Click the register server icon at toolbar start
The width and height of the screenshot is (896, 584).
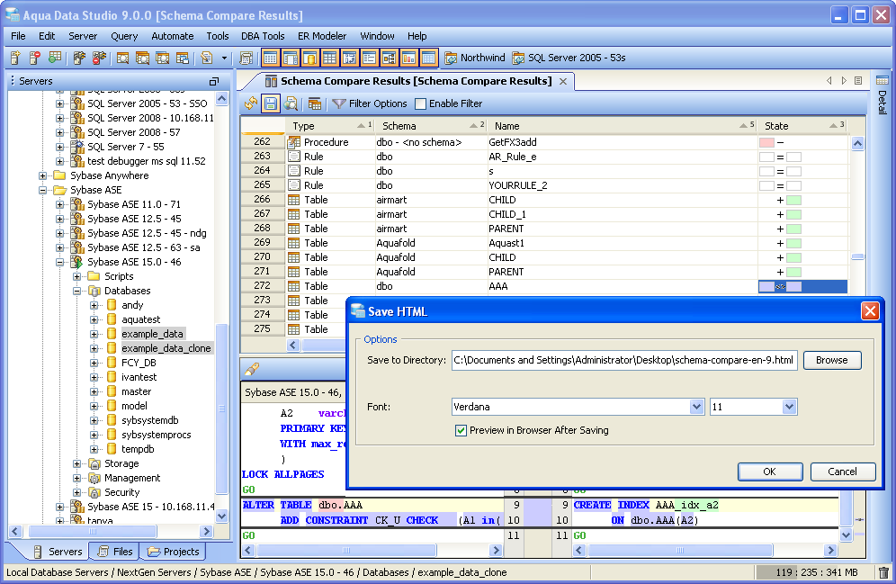tap(15, 58)
